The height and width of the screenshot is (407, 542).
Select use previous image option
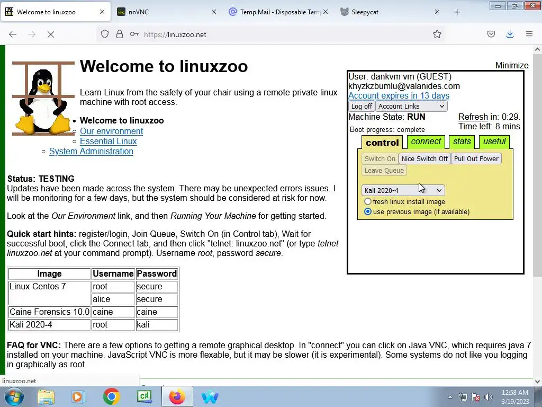point(368,211)
